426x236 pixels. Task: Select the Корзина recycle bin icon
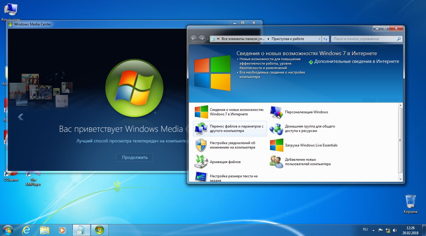[411, 204]
